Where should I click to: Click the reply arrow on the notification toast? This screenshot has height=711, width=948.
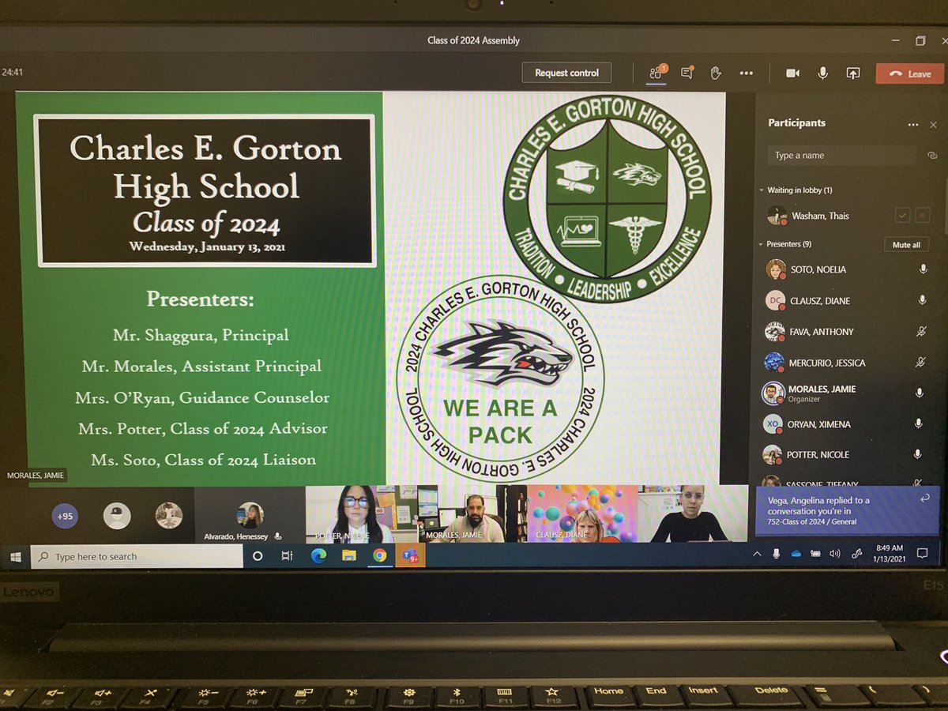(925, 498)
